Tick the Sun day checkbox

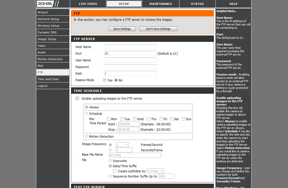tap(183, 119)
